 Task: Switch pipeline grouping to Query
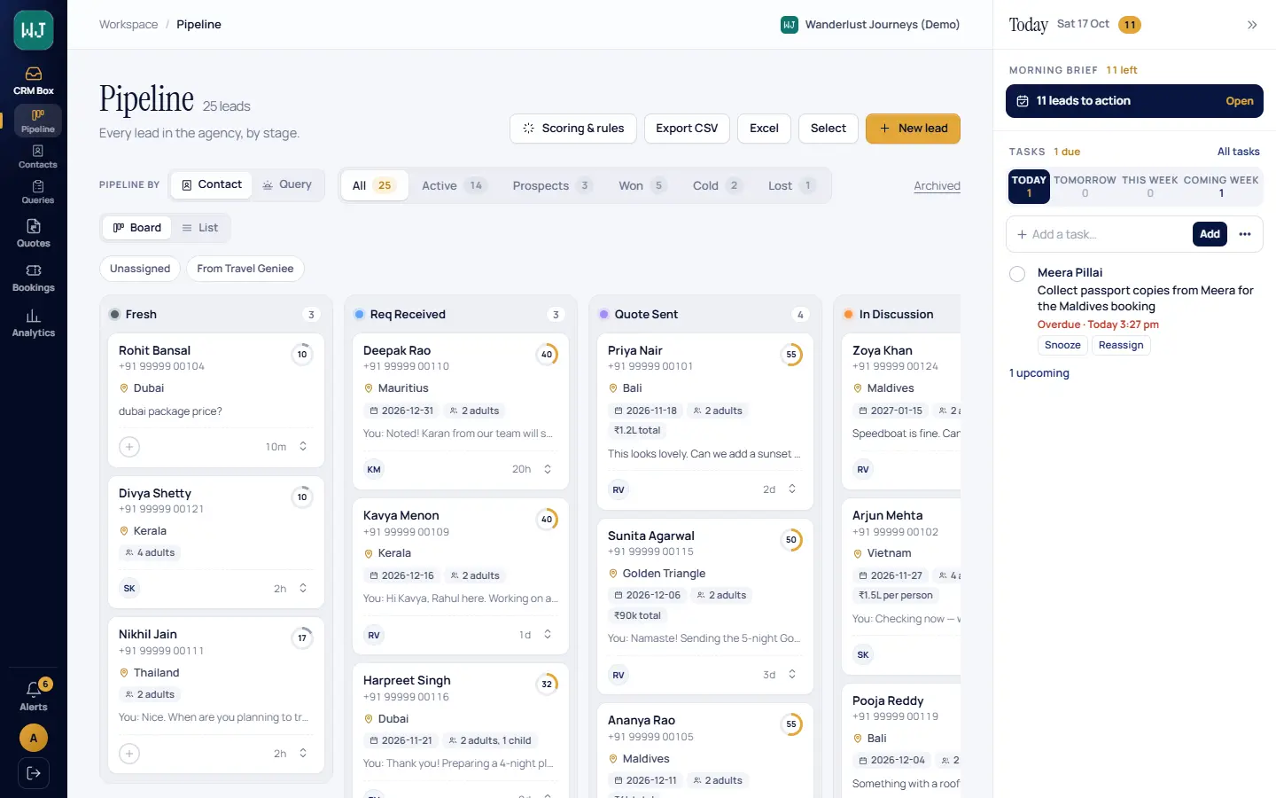click(x=287, y=184)
